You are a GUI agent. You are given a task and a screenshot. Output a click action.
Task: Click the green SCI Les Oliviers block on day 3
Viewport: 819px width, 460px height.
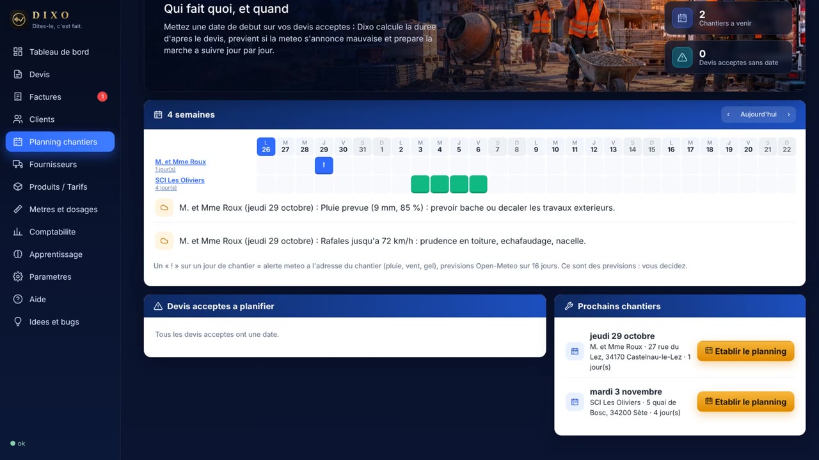tap(420, 184)
